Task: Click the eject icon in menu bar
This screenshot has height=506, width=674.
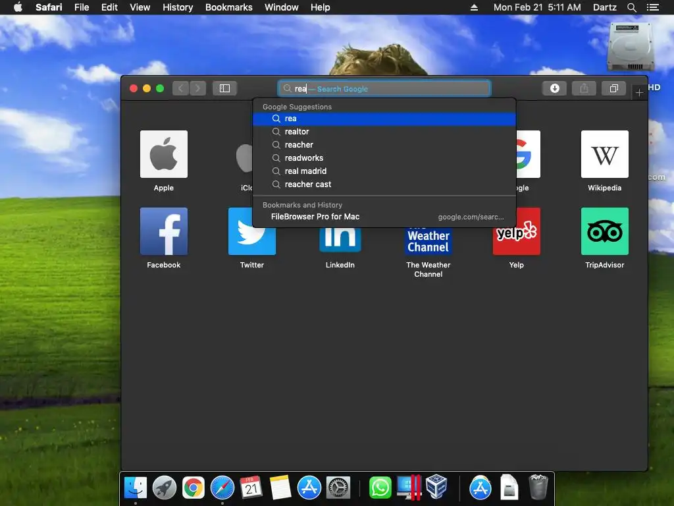Action: 474,7
